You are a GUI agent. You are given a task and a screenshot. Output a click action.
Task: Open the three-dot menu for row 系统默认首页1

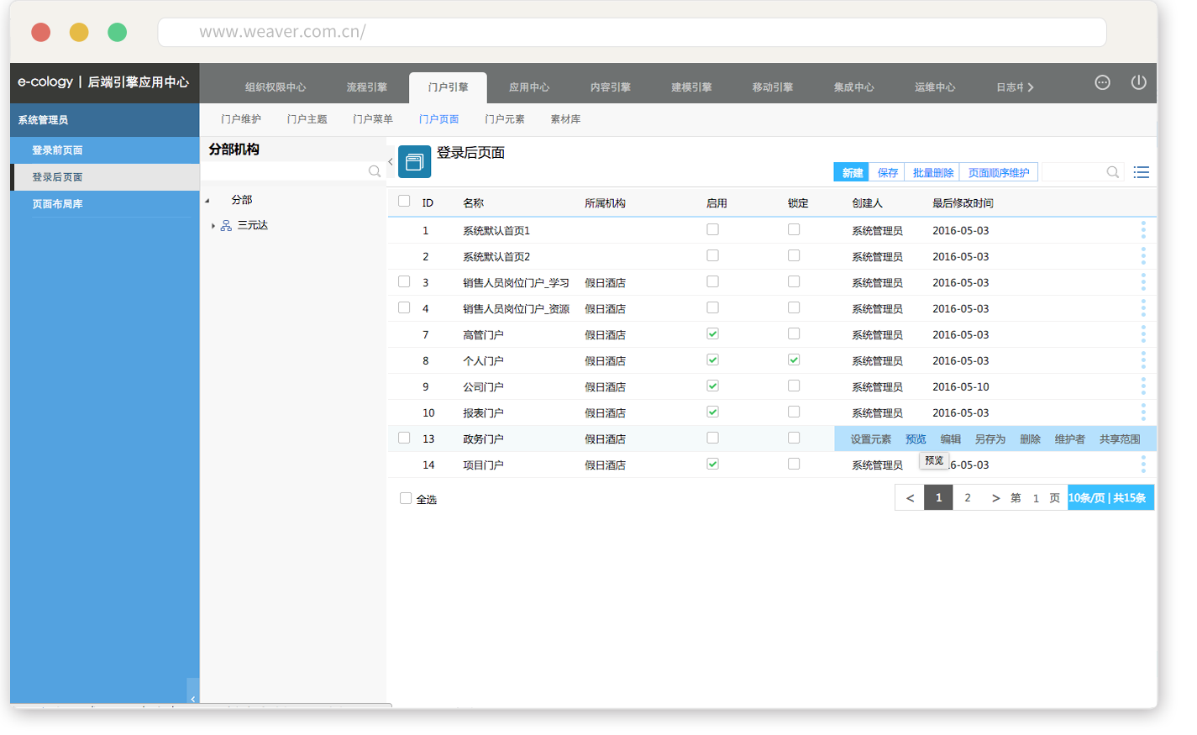(1142, 230)
